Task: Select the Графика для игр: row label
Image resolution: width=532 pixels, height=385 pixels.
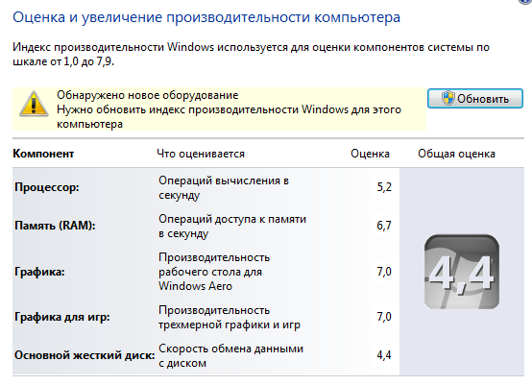Action: click(x=62, y=317)
